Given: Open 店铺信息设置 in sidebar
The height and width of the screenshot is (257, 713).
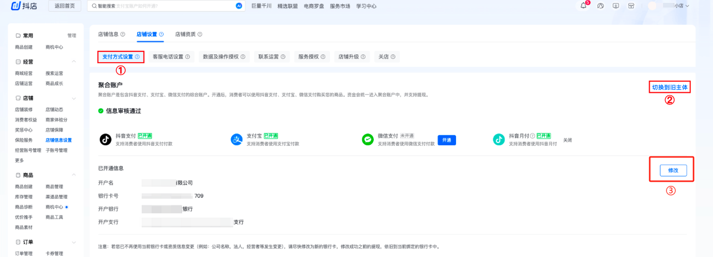Looking at the screenshot, I should click(x=58, y=140).
